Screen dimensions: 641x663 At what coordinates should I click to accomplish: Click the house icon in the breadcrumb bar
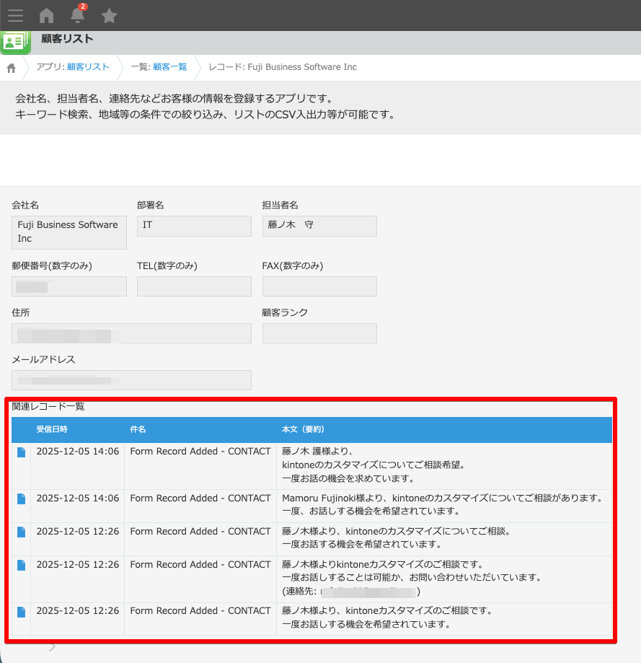(x=10, y=66)
